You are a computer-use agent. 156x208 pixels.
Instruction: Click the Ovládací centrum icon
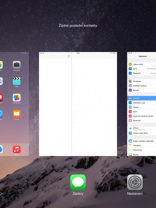(x=130, y=86)
